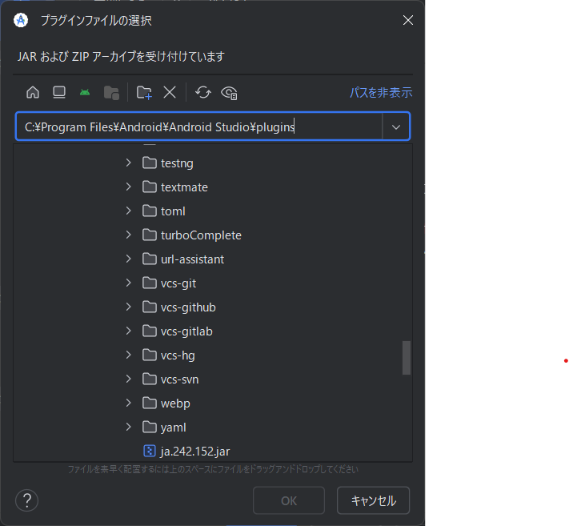Screen dimensions: 569x526
Task: Toggle show hidden files eye icon
Action: coord(230,93)
